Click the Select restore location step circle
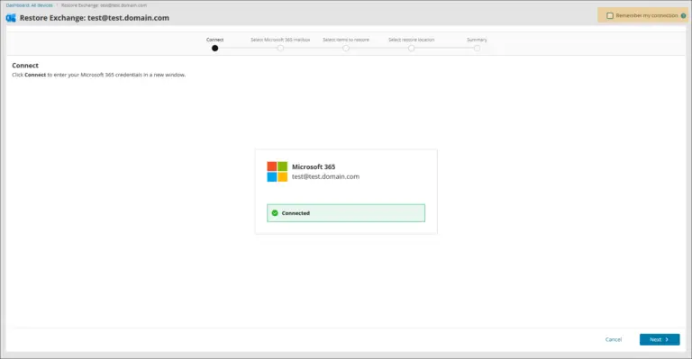This screenshot has height=359, width=692. point(411,48)
